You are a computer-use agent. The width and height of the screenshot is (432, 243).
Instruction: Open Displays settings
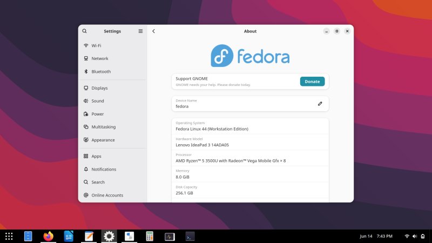click(x=112, y=88)
